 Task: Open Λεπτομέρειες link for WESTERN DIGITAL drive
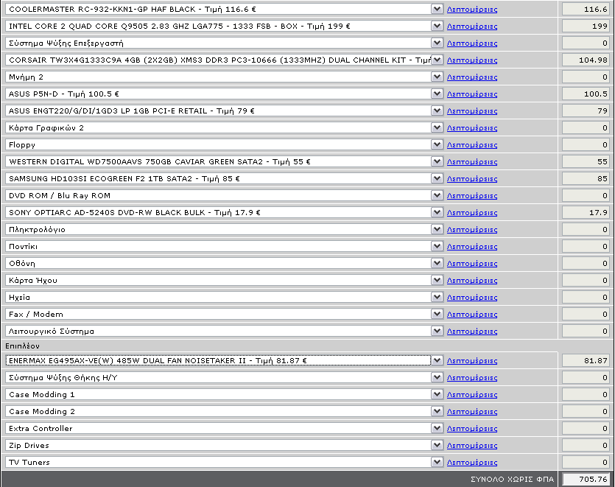(x=472, y=161)
